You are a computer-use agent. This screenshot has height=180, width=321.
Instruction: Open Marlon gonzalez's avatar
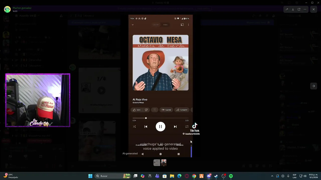pos(7,9)
